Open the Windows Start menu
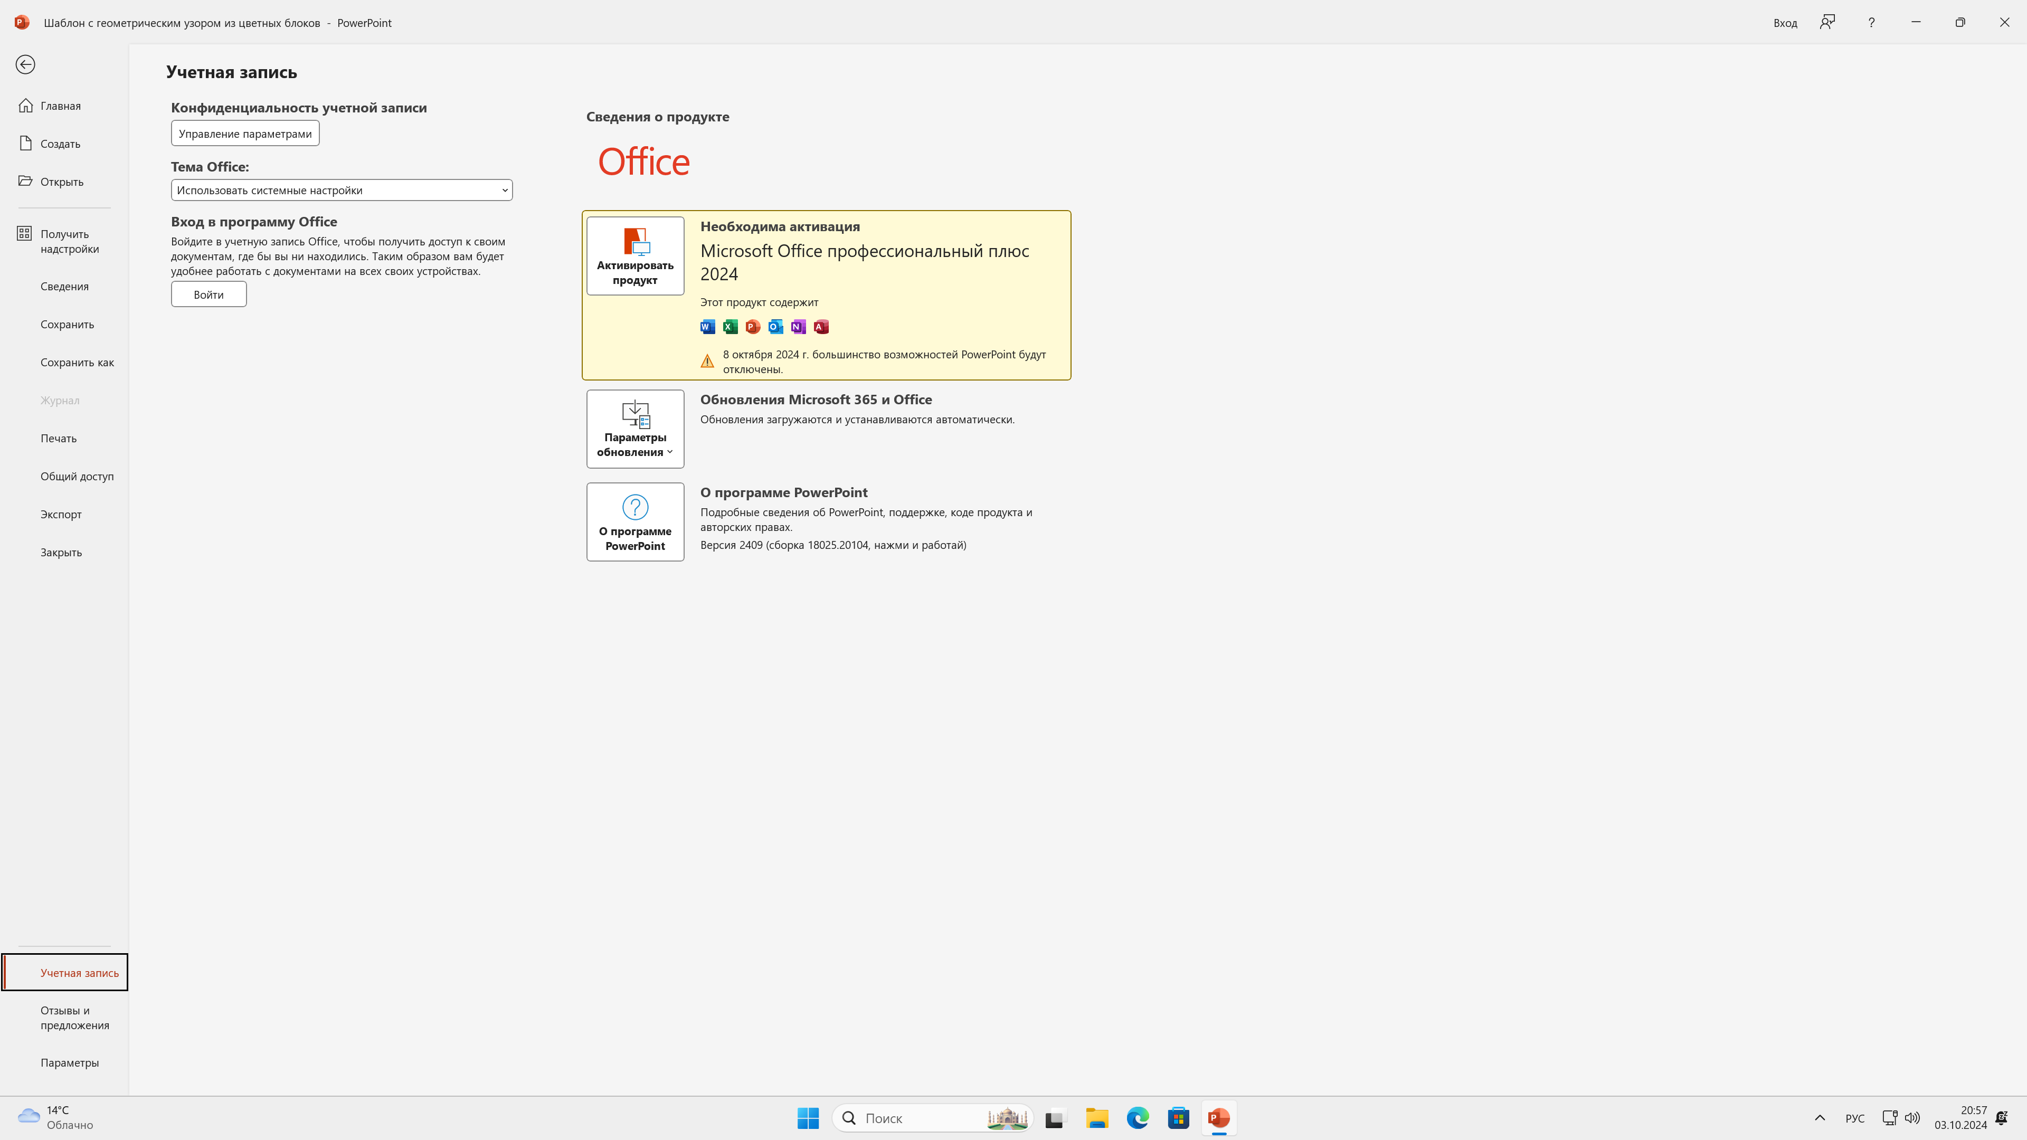The image size is (2027, 1140). pyautogui.click(x=808, y=1118)
